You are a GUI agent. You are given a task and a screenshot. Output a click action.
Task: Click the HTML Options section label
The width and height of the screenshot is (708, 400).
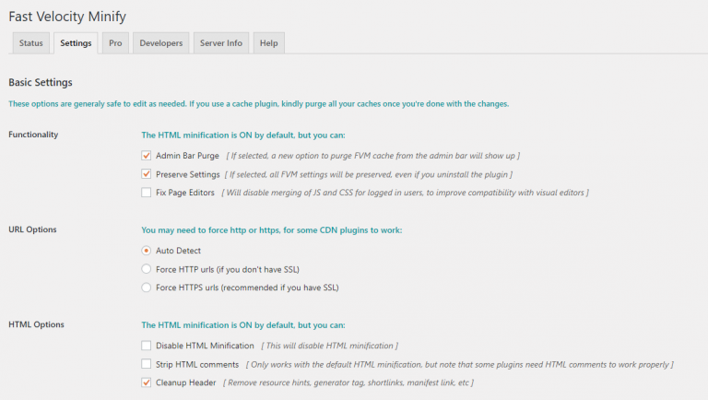point(36,324)
